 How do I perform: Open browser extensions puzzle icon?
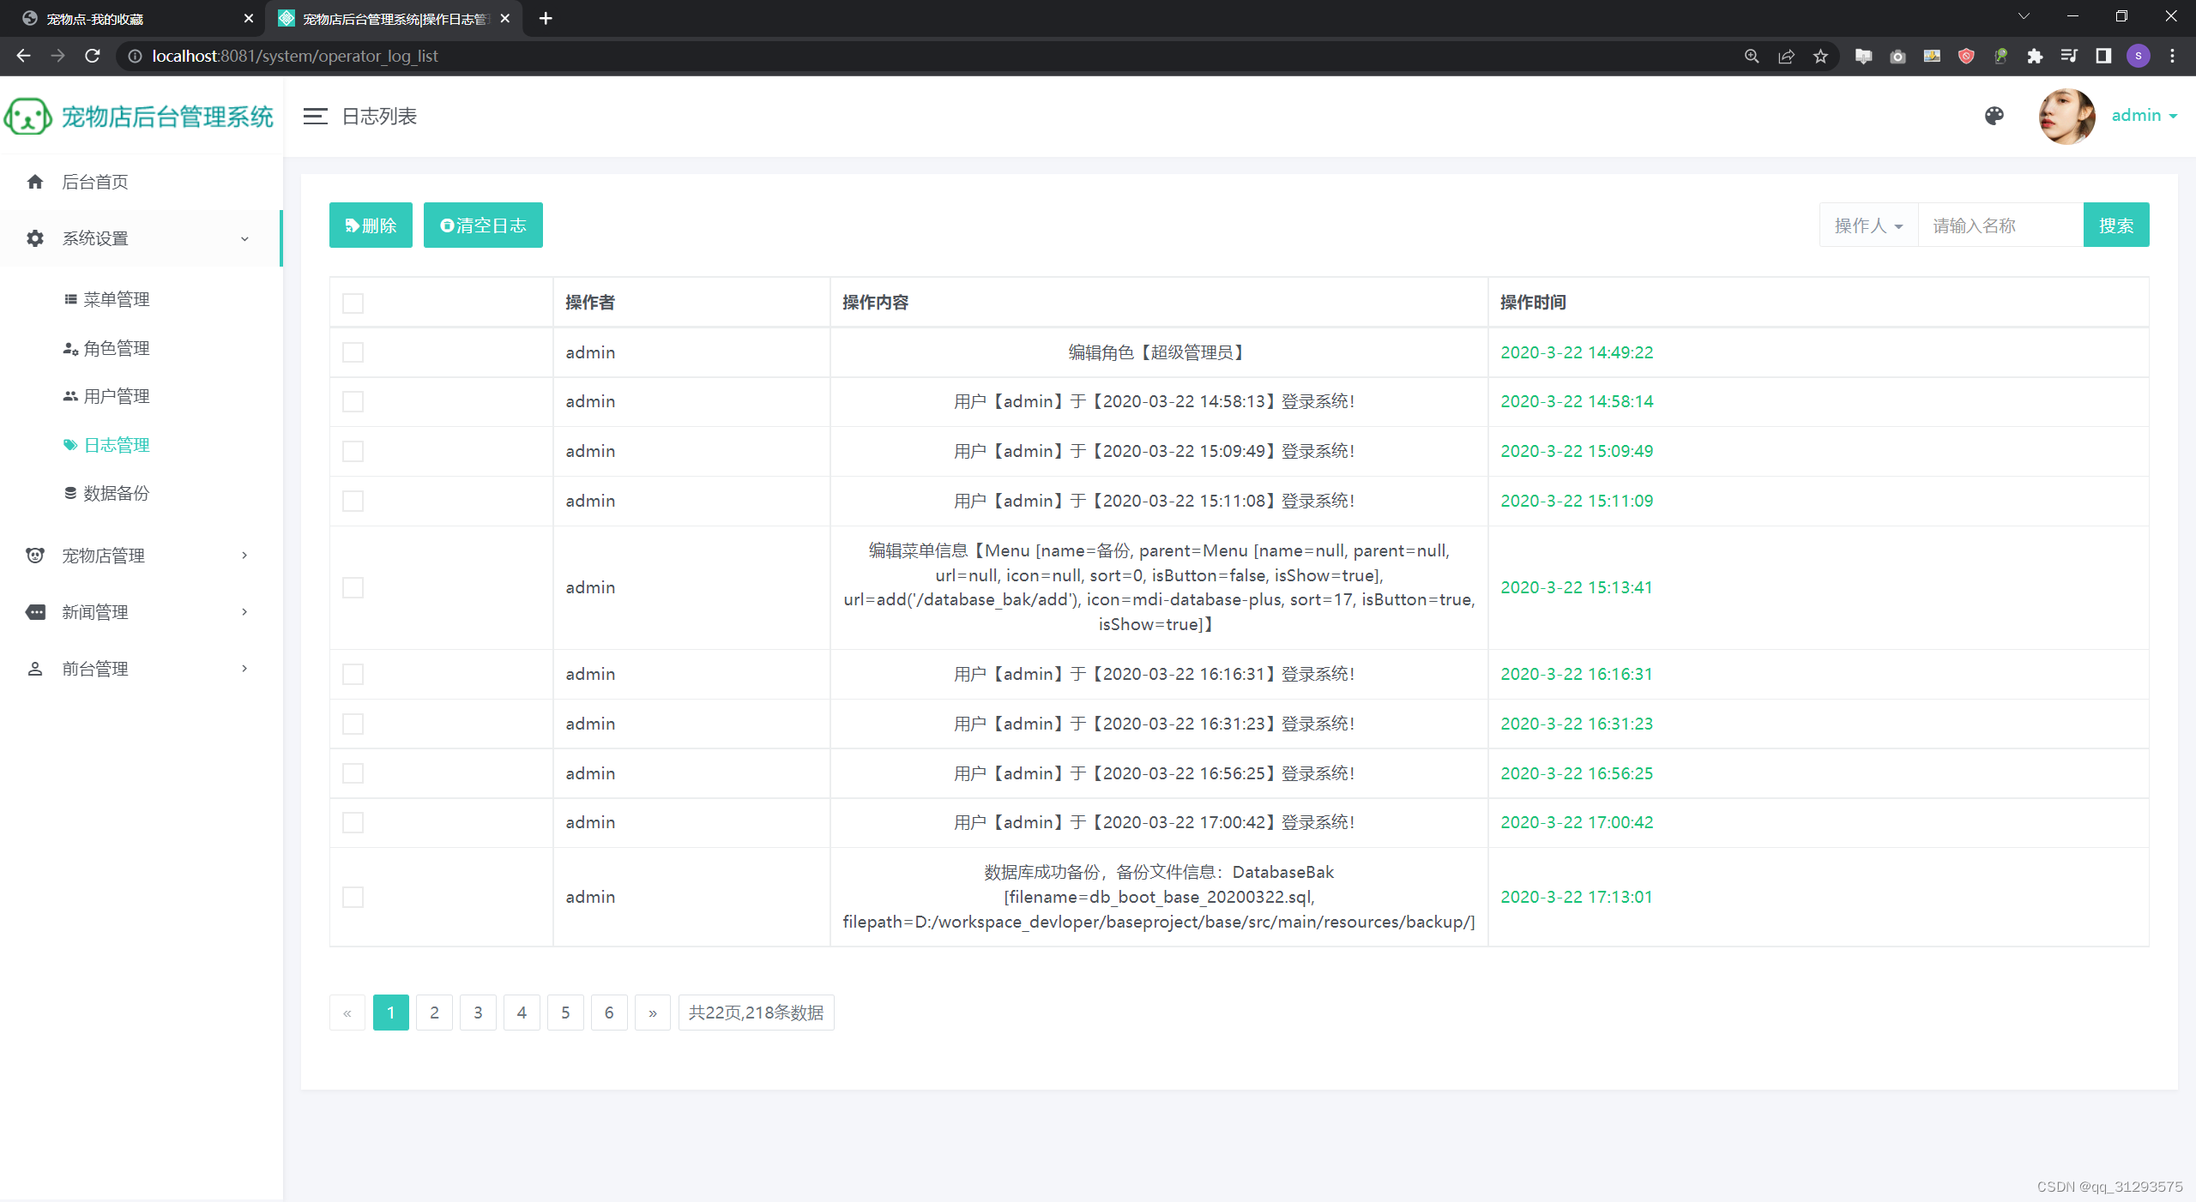click(2035, 56)
